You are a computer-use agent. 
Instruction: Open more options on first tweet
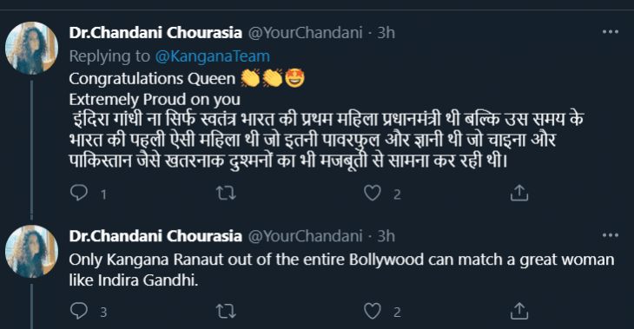coord(611,32)
